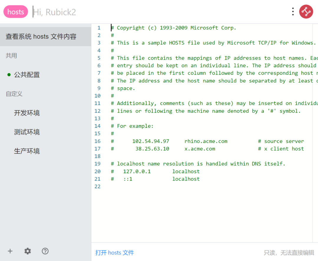Select the 公共配置 entry

27,75
